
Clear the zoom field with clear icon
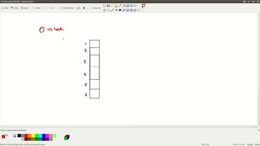click(84, 8)
